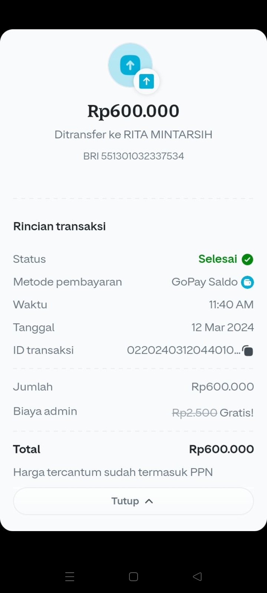Tap the date 12 Mar 2024
267x593 pixels.
pyautogui.click(x=222, y=327)
